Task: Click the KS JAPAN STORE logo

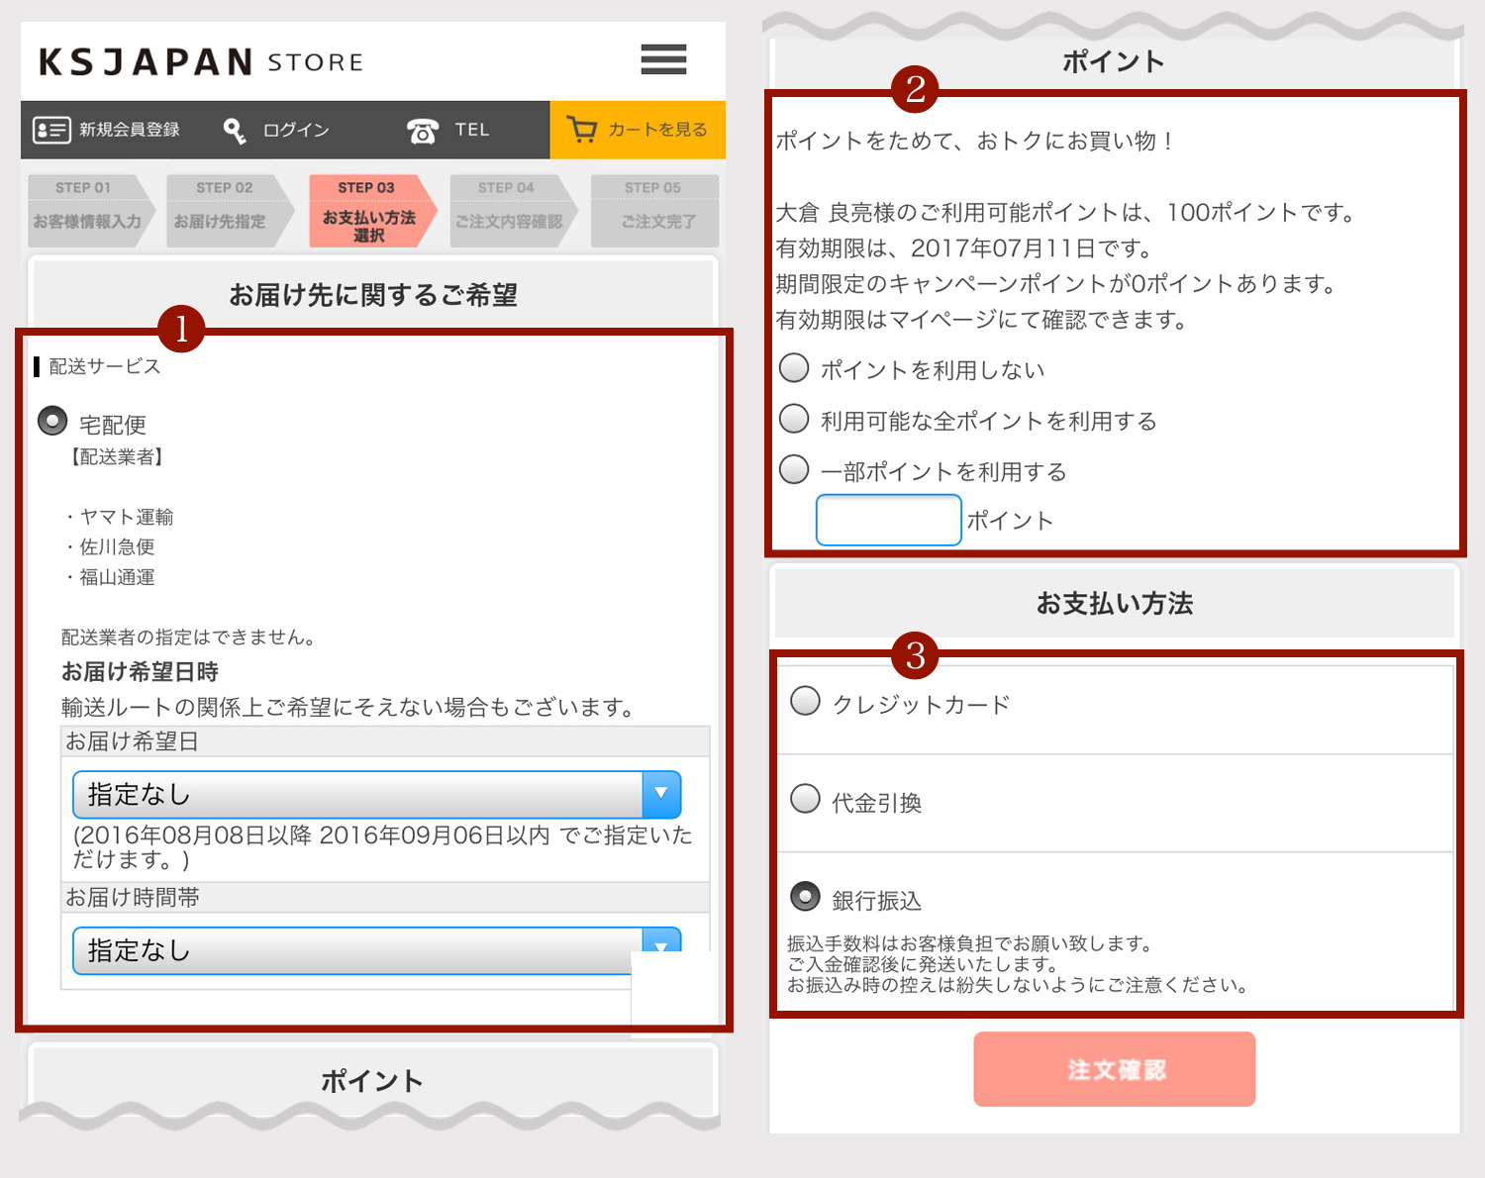Action: 201,61
